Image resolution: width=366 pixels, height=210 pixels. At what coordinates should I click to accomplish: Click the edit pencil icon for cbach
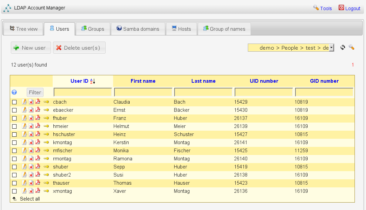coord(24,102)
